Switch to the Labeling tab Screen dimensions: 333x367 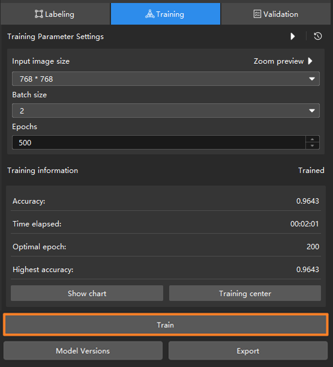(x=55, y=14)
